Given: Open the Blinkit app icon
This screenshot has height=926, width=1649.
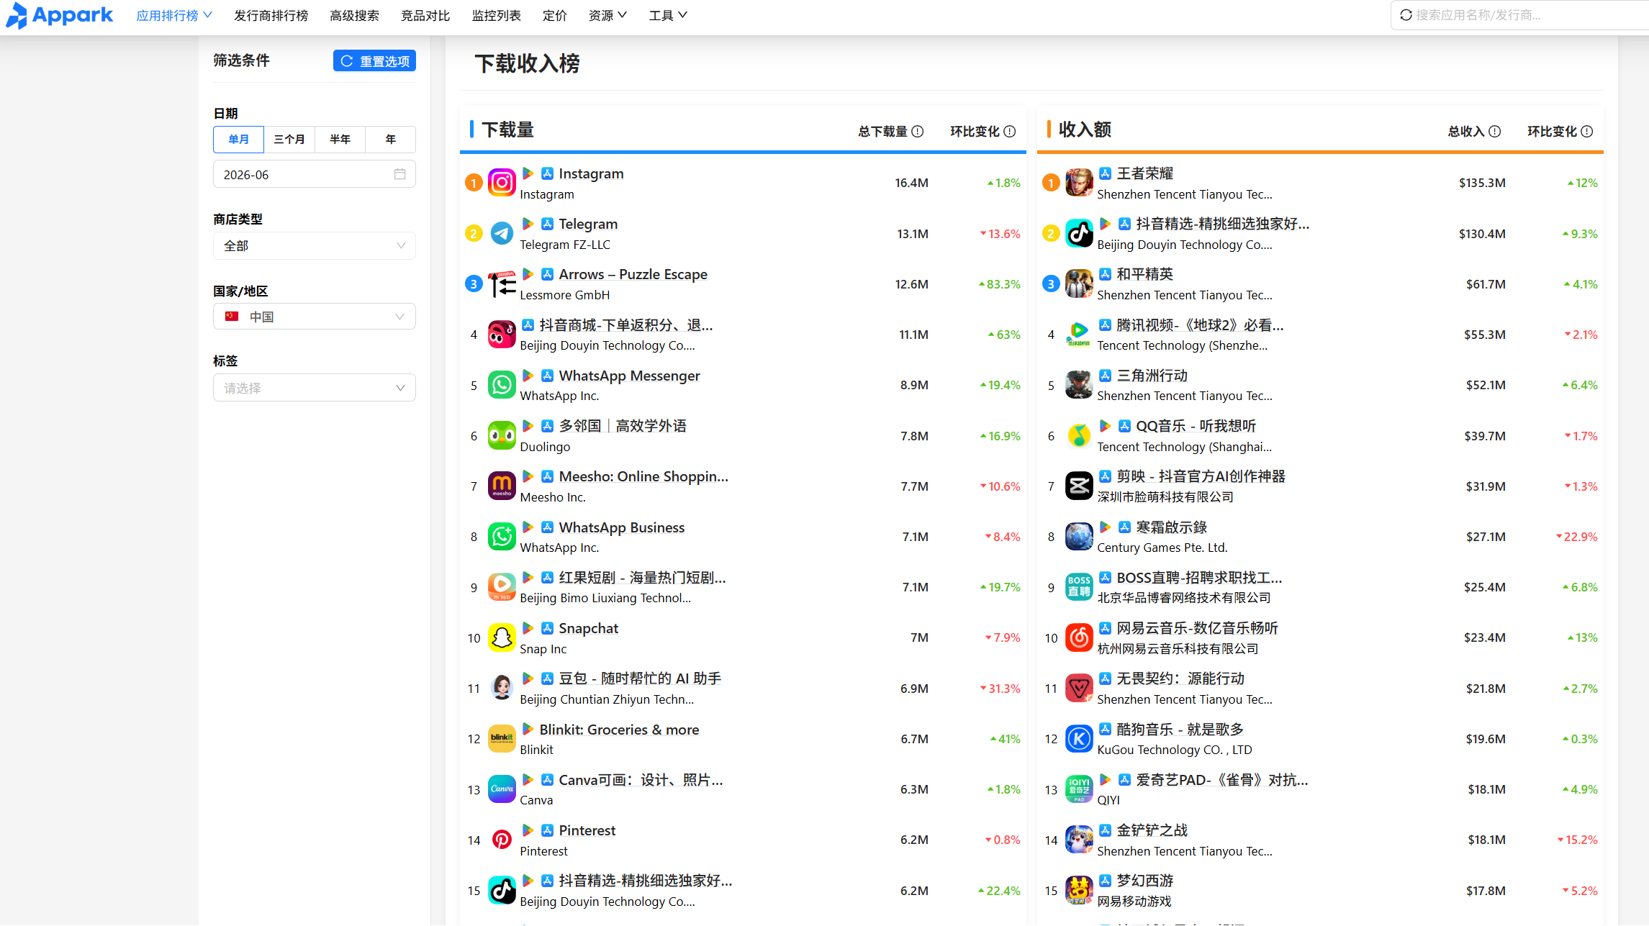Looking at the screenshot, I should (x=502, y=738).
